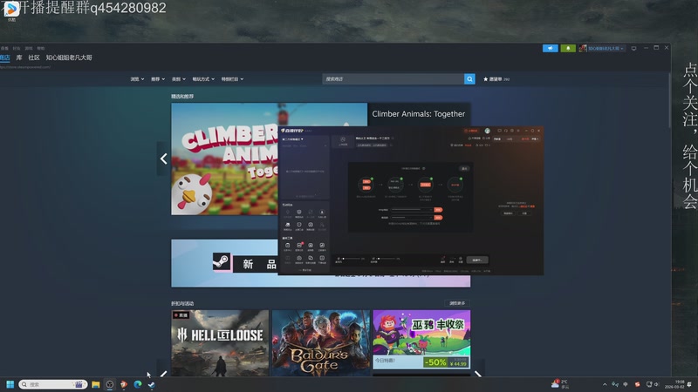The image size is (698, 392).
Task: Click Climber Animals: Together title text
Action: pos(418,114)
